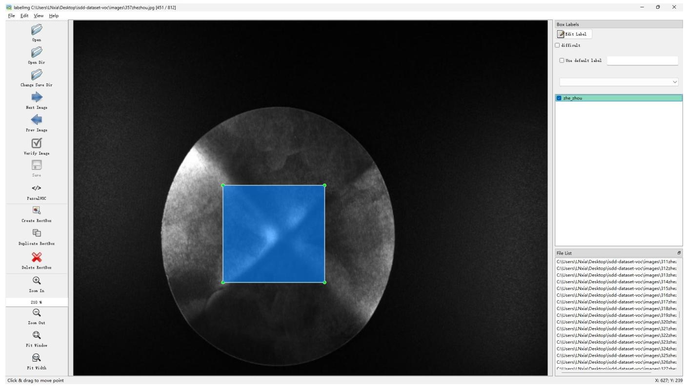
Task: Click the Verify Image checkmark icon
Action: pos(37,143)
